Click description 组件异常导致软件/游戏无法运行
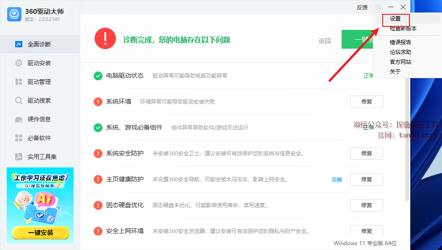442x250 pixels. (210, 128)
